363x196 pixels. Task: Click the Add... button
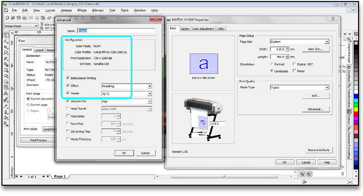[315, 96]
